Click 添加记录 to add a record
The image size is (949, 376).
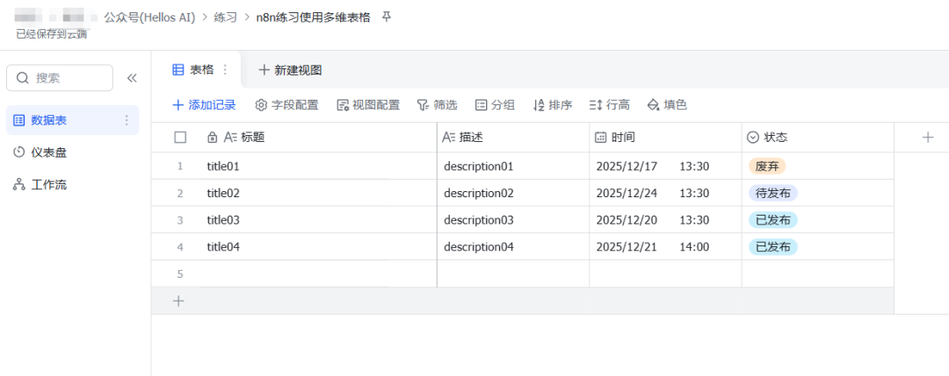(204, 105)
